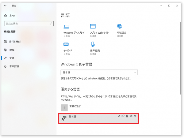Click the Windows ディスプレイ laptop icon
184x138 pixels.
[66, 26]
